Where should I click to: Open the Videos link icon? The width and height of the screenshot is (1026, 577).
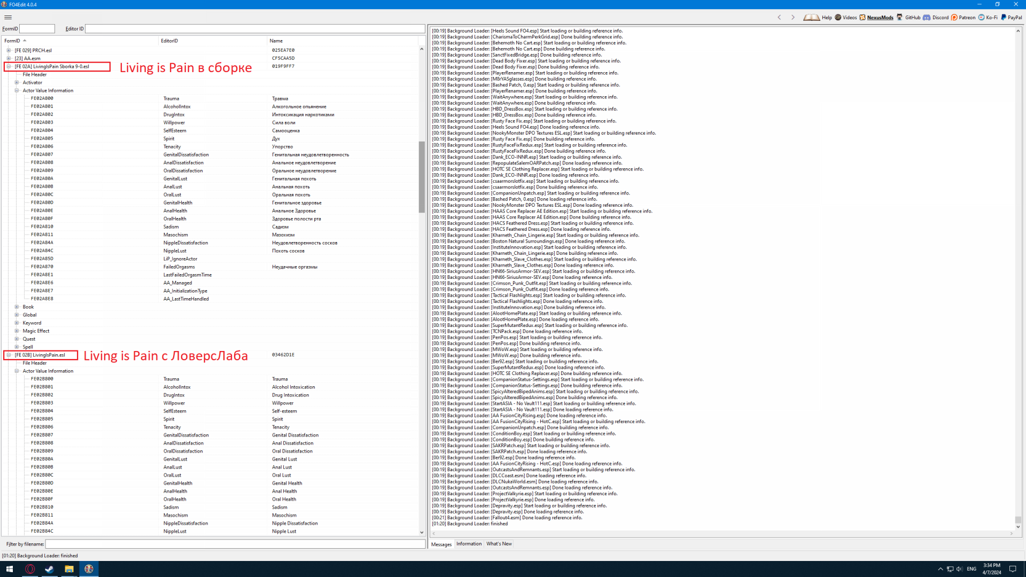(846, 17)
